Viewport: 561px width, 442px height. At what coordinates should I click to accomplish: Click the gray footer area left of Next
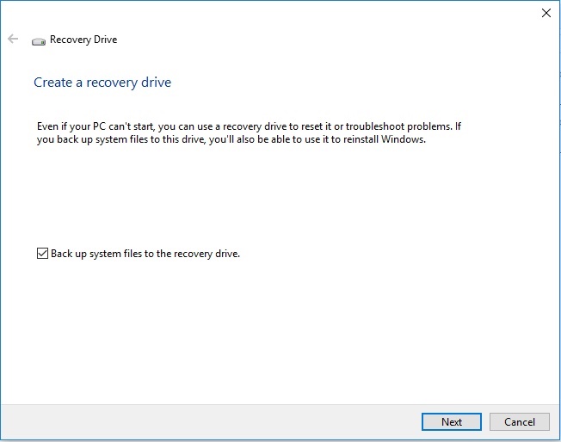click(211, 422)
